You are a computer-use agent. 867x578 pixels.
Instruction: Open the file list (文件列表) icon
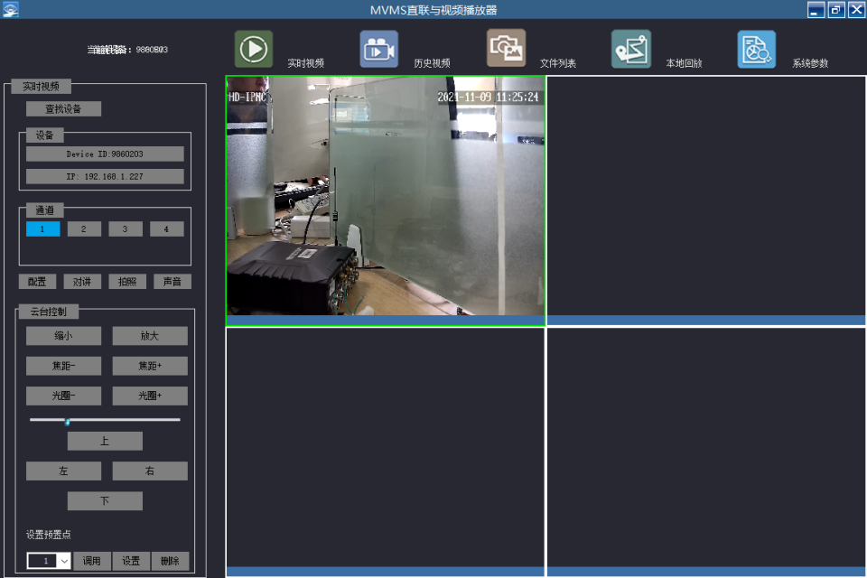506,49
